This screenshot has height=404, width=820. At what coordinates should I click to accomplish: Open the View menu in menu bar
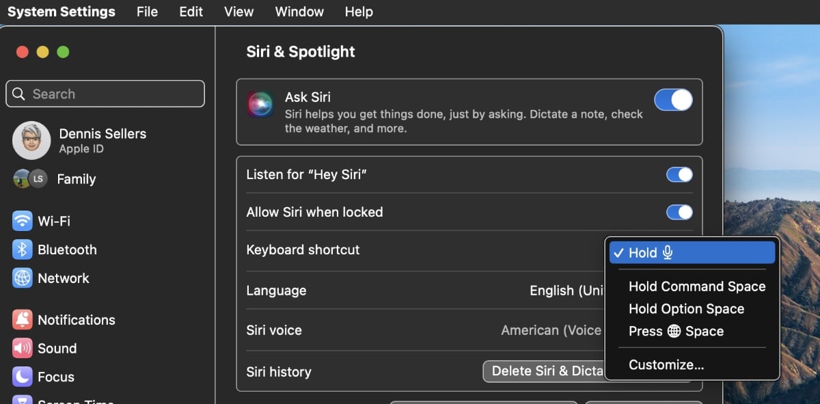(238, 12)
